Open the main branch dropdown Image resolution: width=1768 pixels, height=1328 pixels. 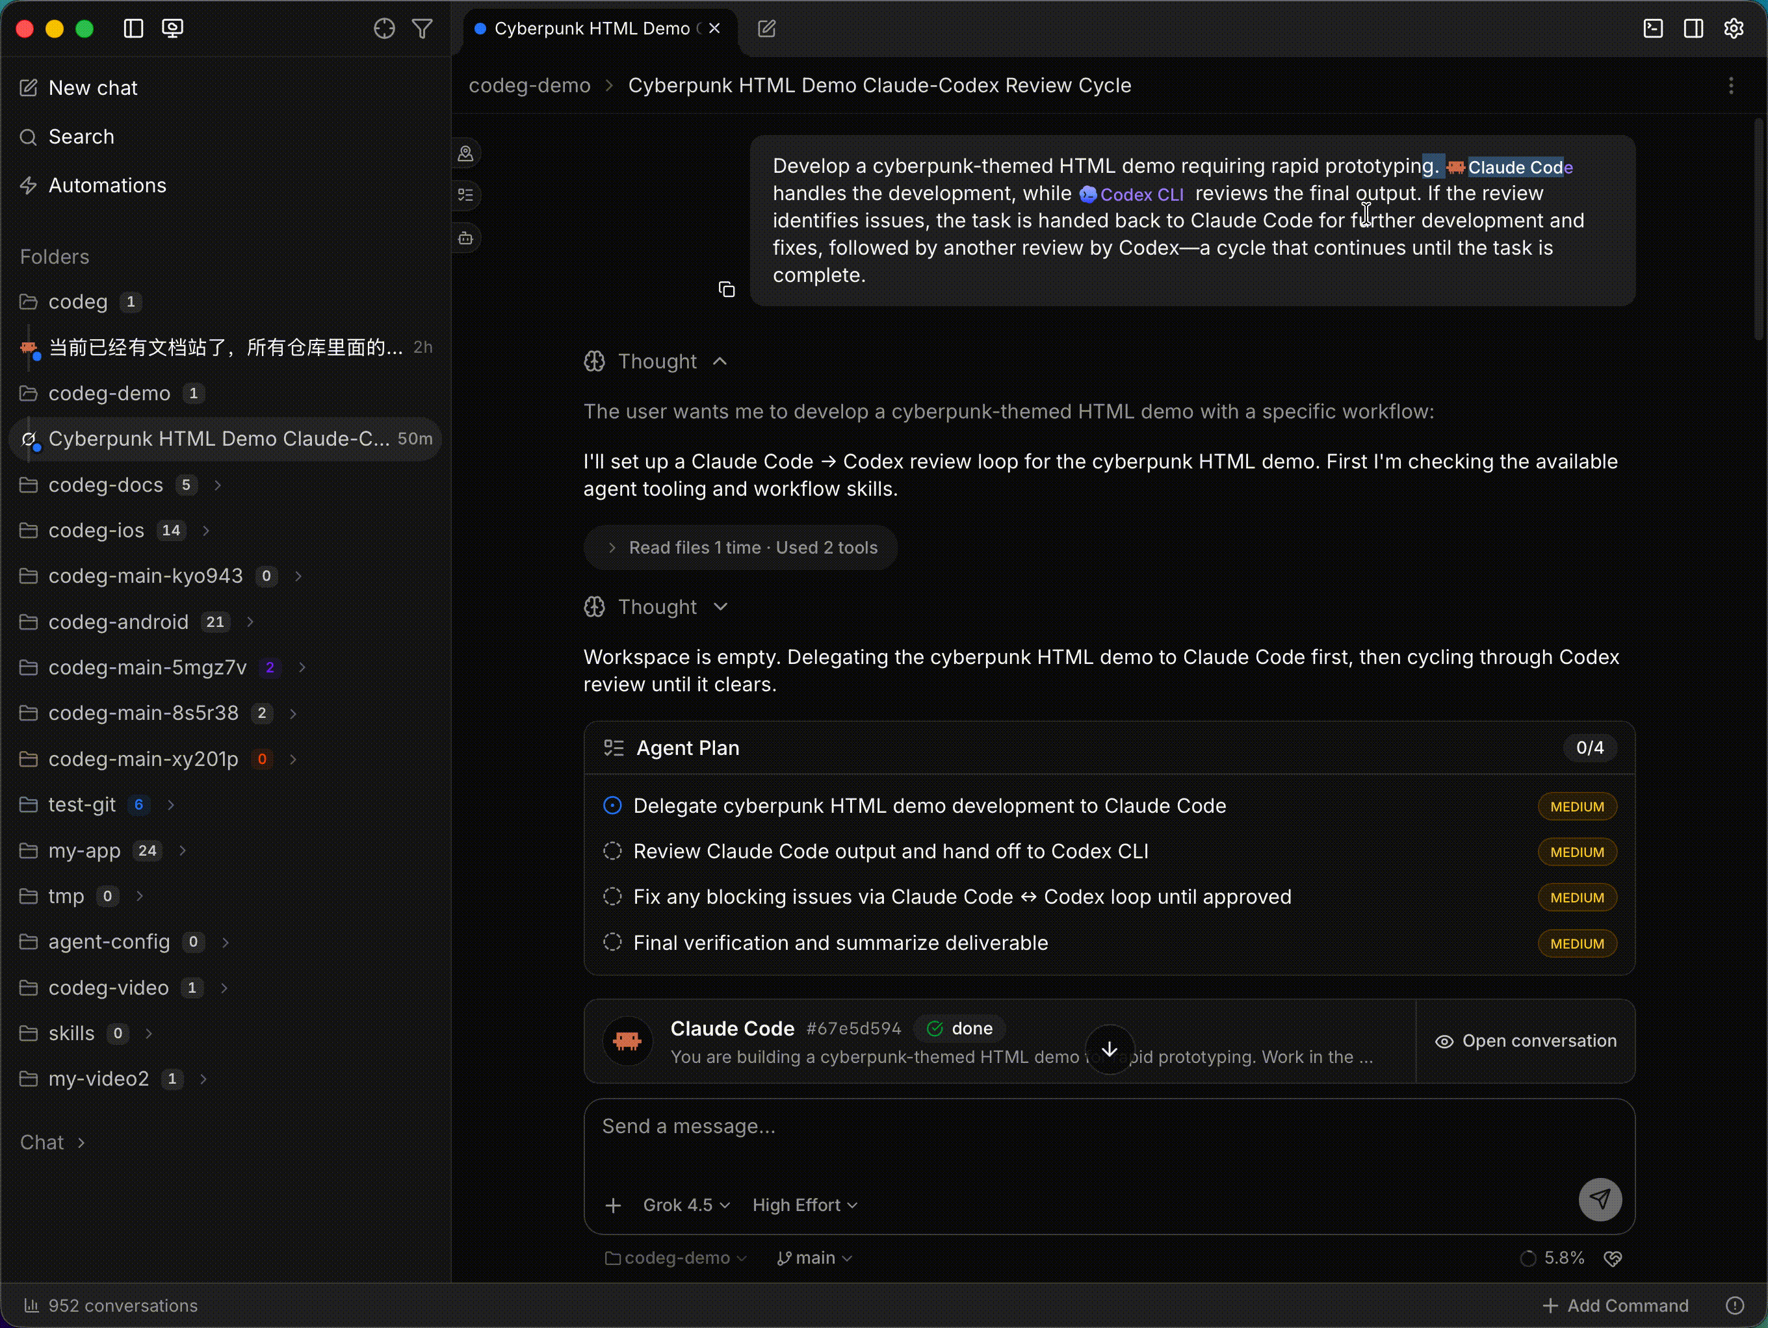(814, 1258)
